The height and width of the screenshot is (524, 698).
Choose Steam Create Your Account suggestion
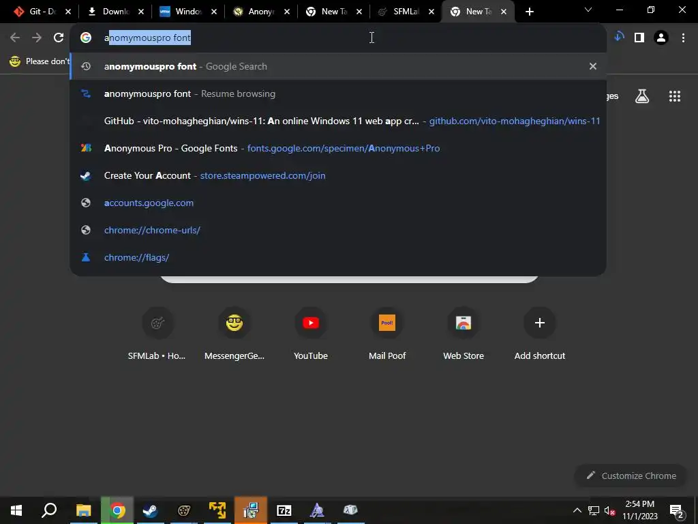(338, 175)
